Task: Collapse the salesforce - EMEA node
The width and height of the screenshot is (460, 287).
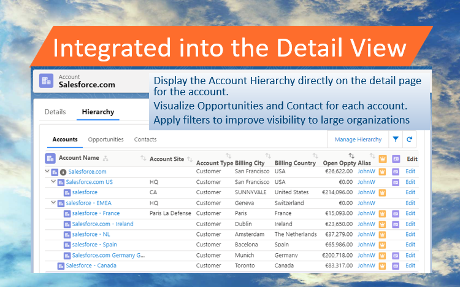Action: pos(53,203)
